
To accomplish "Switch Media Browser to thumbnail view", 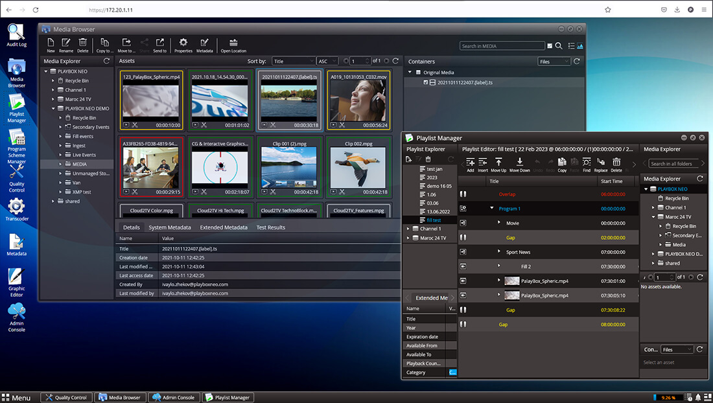I will [x=579, y=46].
